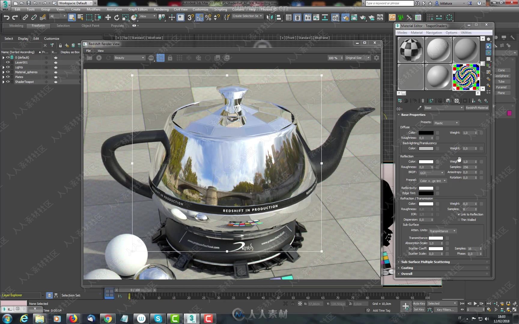
Task: Open the Beauty AOV dropdown in Render View
Action: (x=129, y=58)
